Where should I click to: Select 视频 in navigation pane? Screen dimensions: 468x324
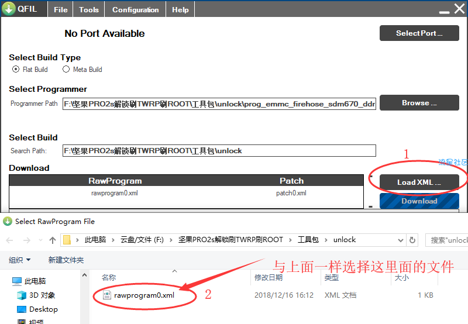[x=30, y=321]
